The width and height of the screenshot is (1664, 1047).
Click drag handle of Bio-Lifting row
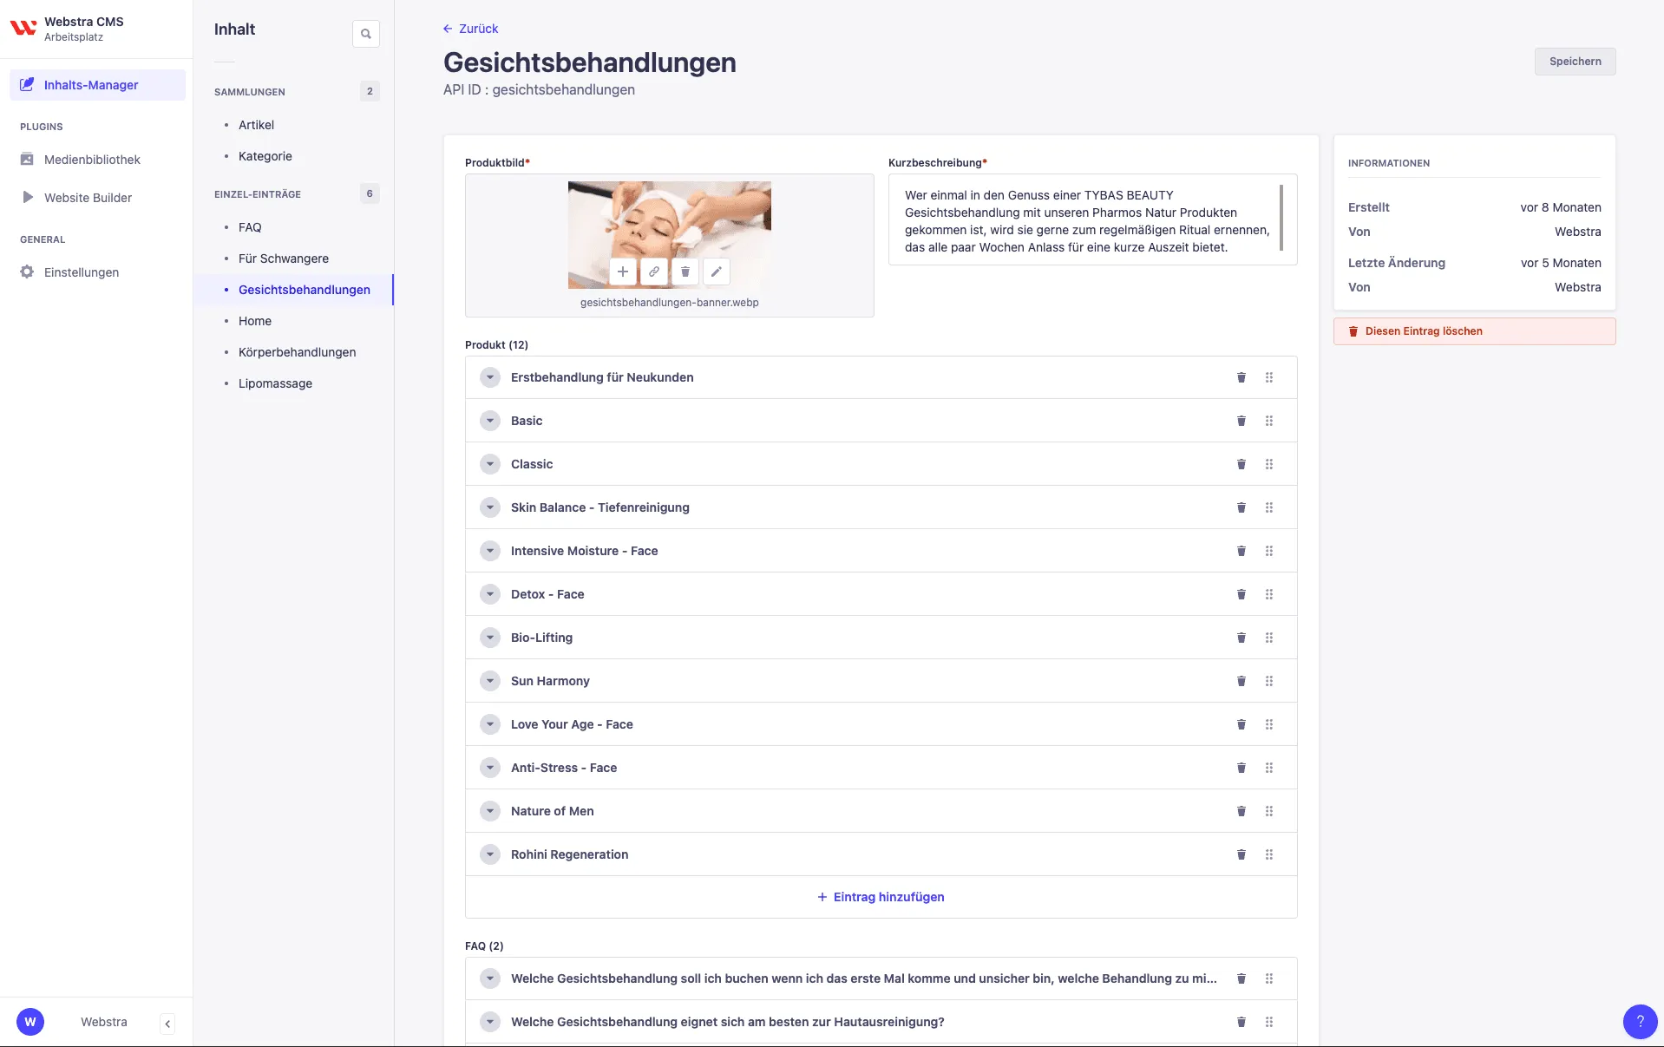coord(1269,638)
